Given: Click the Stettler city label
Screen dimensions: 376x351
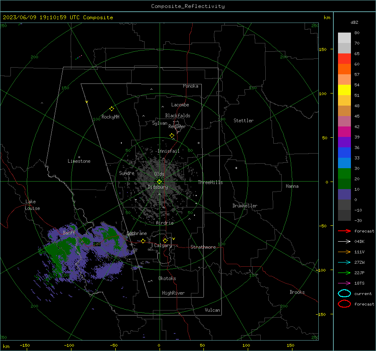Looking at the screenshot, I should pos(244,121).
